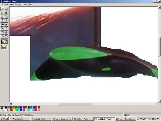Screen dimensions: 161x121
Task: Choose the Eraser tool
Action: tap(2, 13)
